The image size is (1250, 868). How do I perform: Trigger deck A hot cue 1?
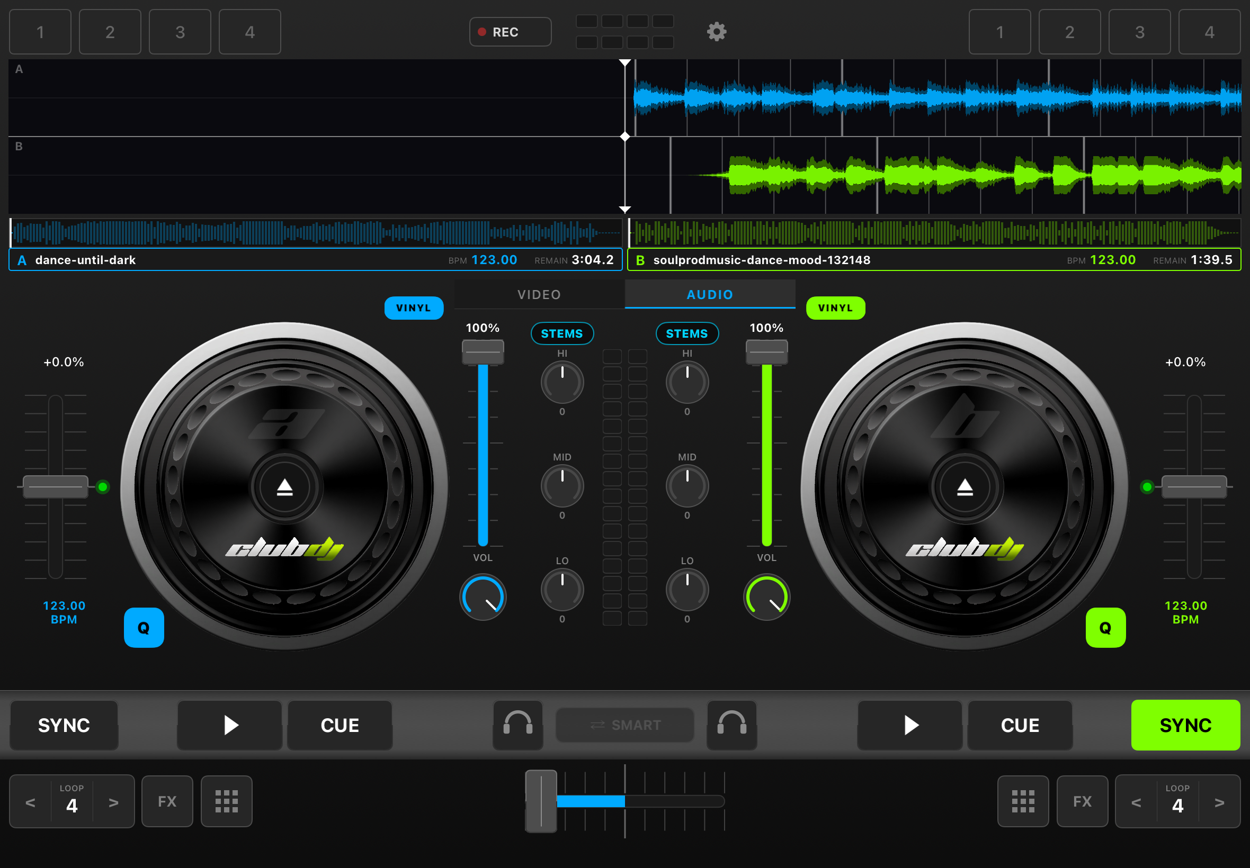(40, 32)
